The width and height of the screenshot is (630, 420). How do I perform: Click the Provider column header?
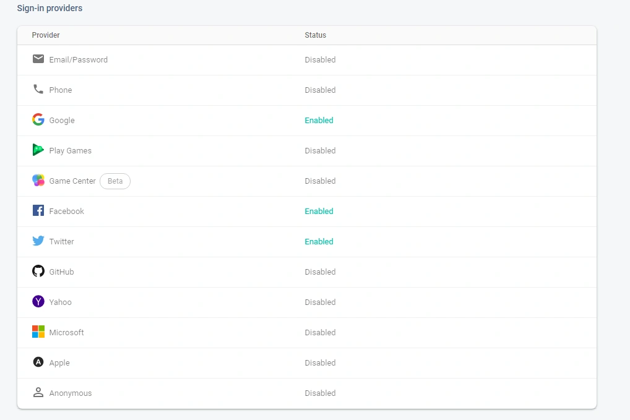point(46,35)
